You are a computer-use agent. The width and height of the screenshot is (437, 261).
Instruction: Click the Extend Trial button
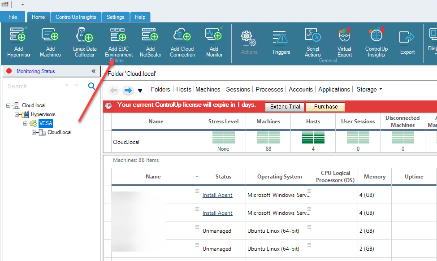pos(285,107)
